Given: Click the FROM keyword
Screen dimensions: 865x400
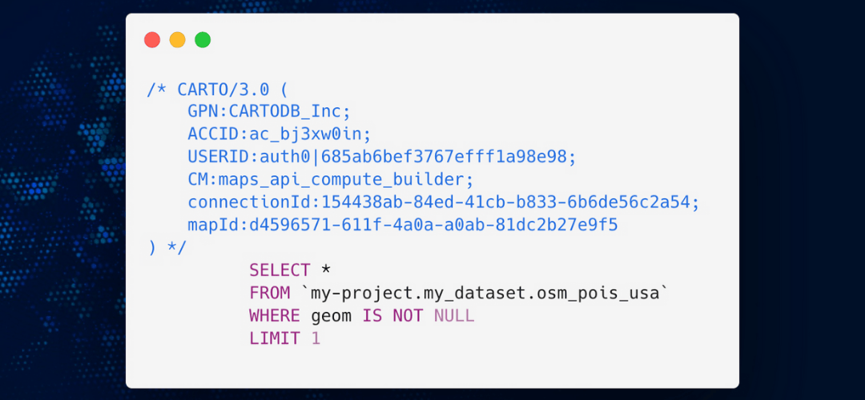Looking at the screenshot, I should (269, 293).
